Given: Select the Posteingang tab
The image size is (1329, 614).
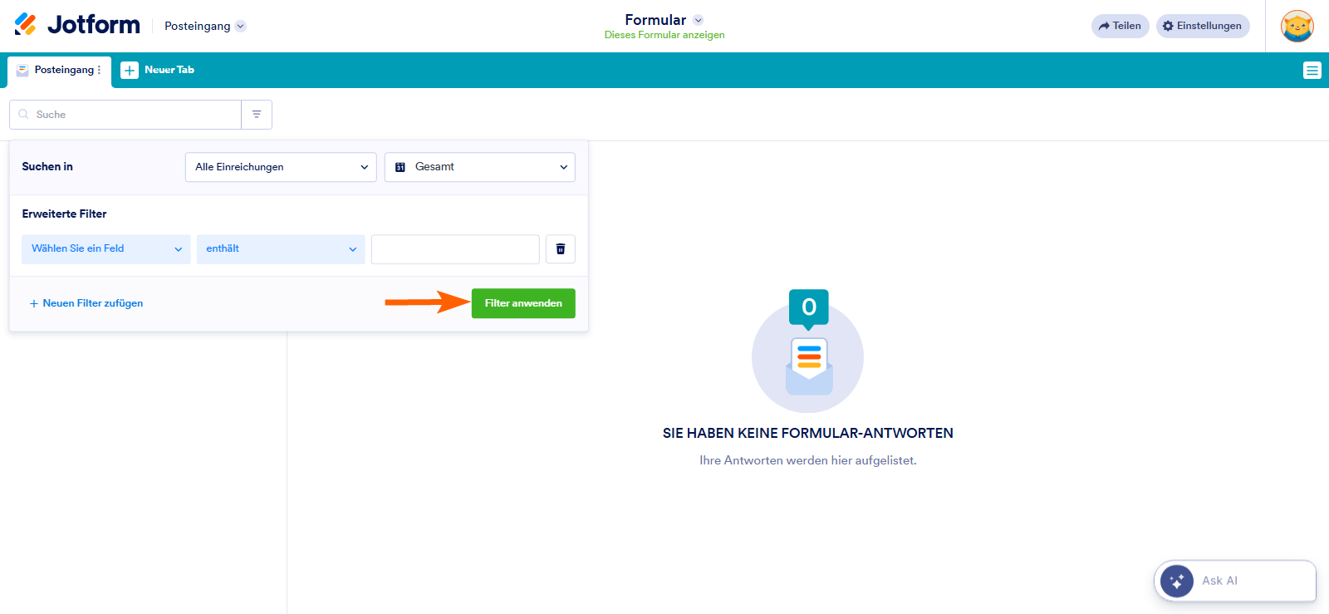Looking at the screenshot, I should (59, 71).
